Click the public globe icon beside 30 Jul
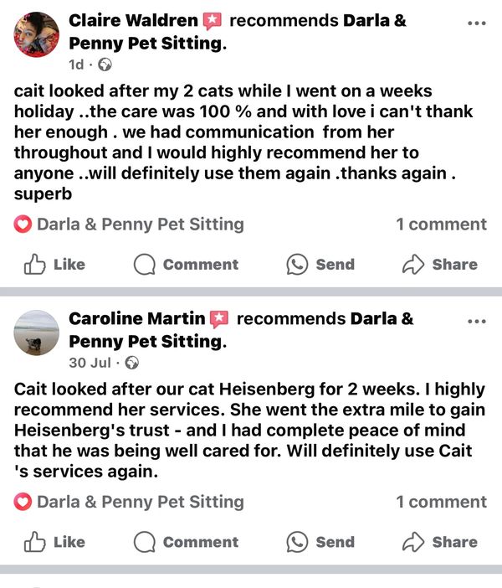Screen dimensions: 502x588 (132, 364)
